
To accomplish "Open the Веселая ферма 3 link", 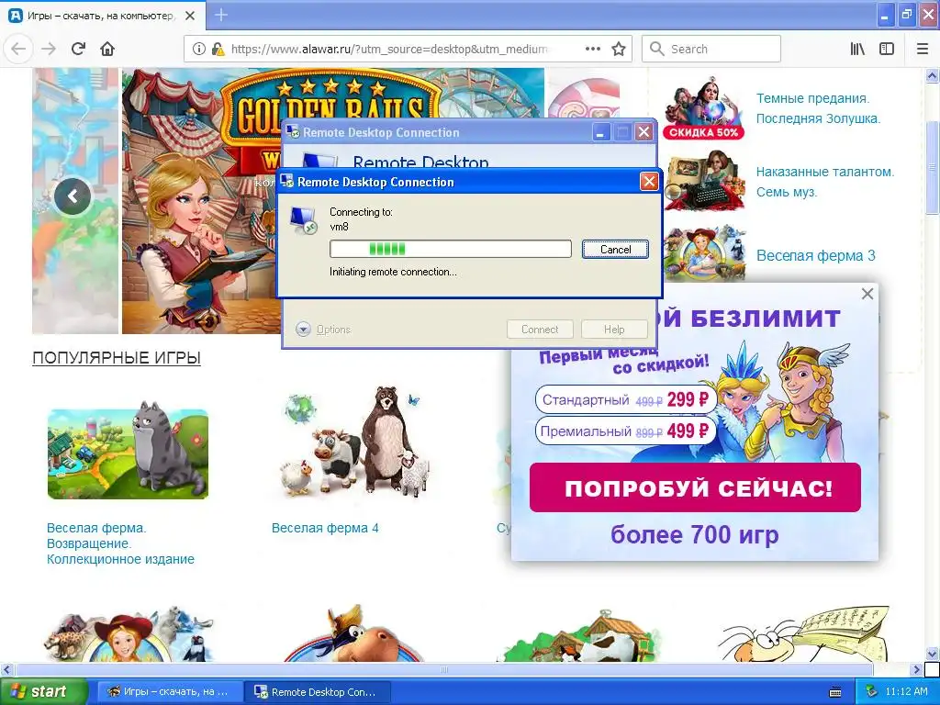I will coord(815,255).
